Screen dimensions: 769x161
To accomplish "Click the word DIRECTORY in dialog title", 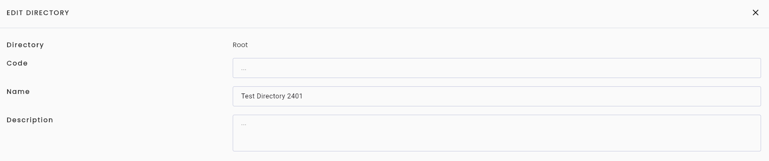I will (x=48, y=13).
